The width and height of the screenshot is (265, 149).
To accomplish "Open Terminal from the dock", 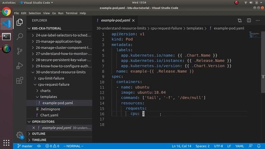I will coord(7,36).
